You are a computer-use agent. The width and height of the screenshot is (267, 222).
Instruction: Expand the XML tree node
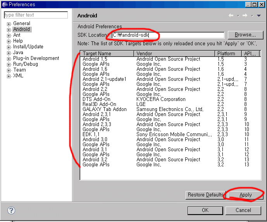(x=9, y=76)
